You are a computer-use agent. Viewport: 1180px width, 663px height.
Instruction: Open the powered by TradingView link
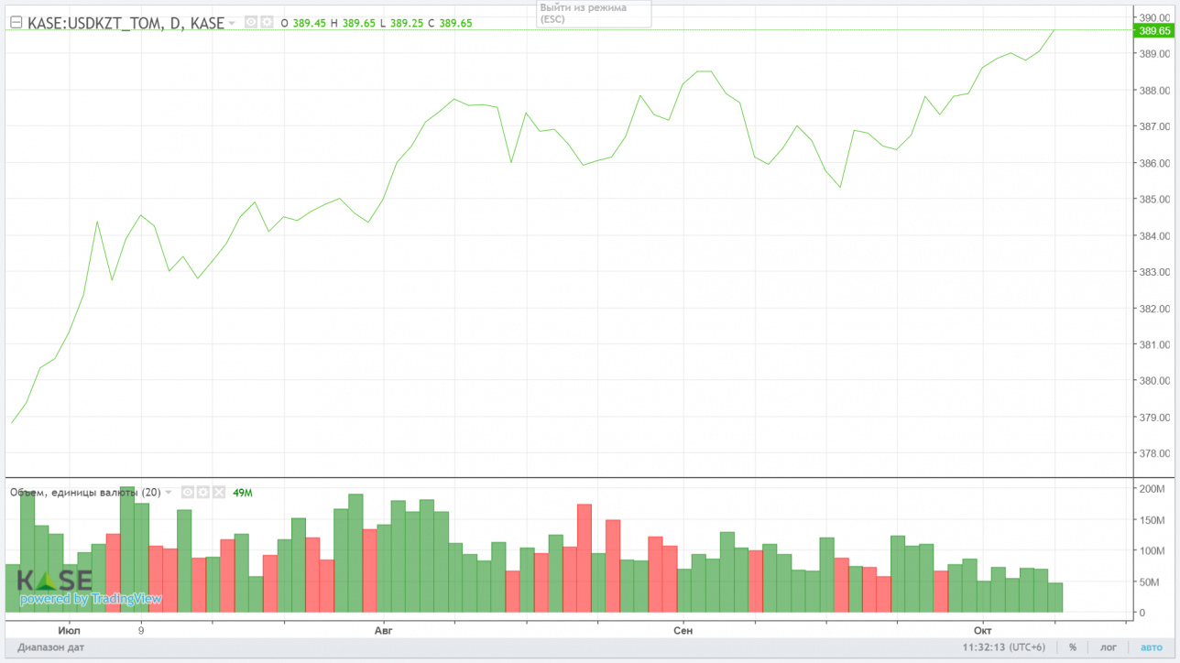(91, 599)
